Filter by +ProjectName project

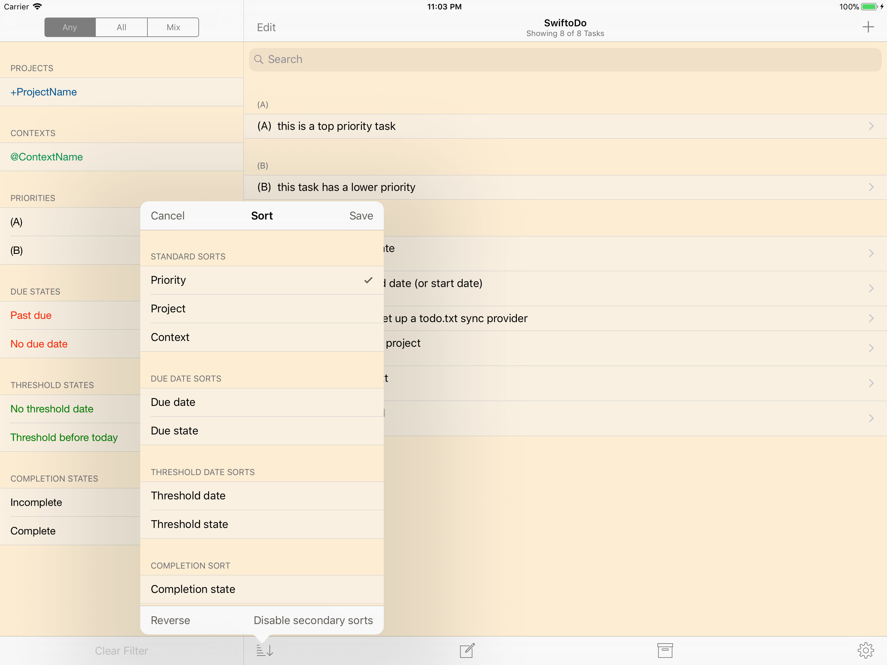pyautogui.click(x=121, y=92)
